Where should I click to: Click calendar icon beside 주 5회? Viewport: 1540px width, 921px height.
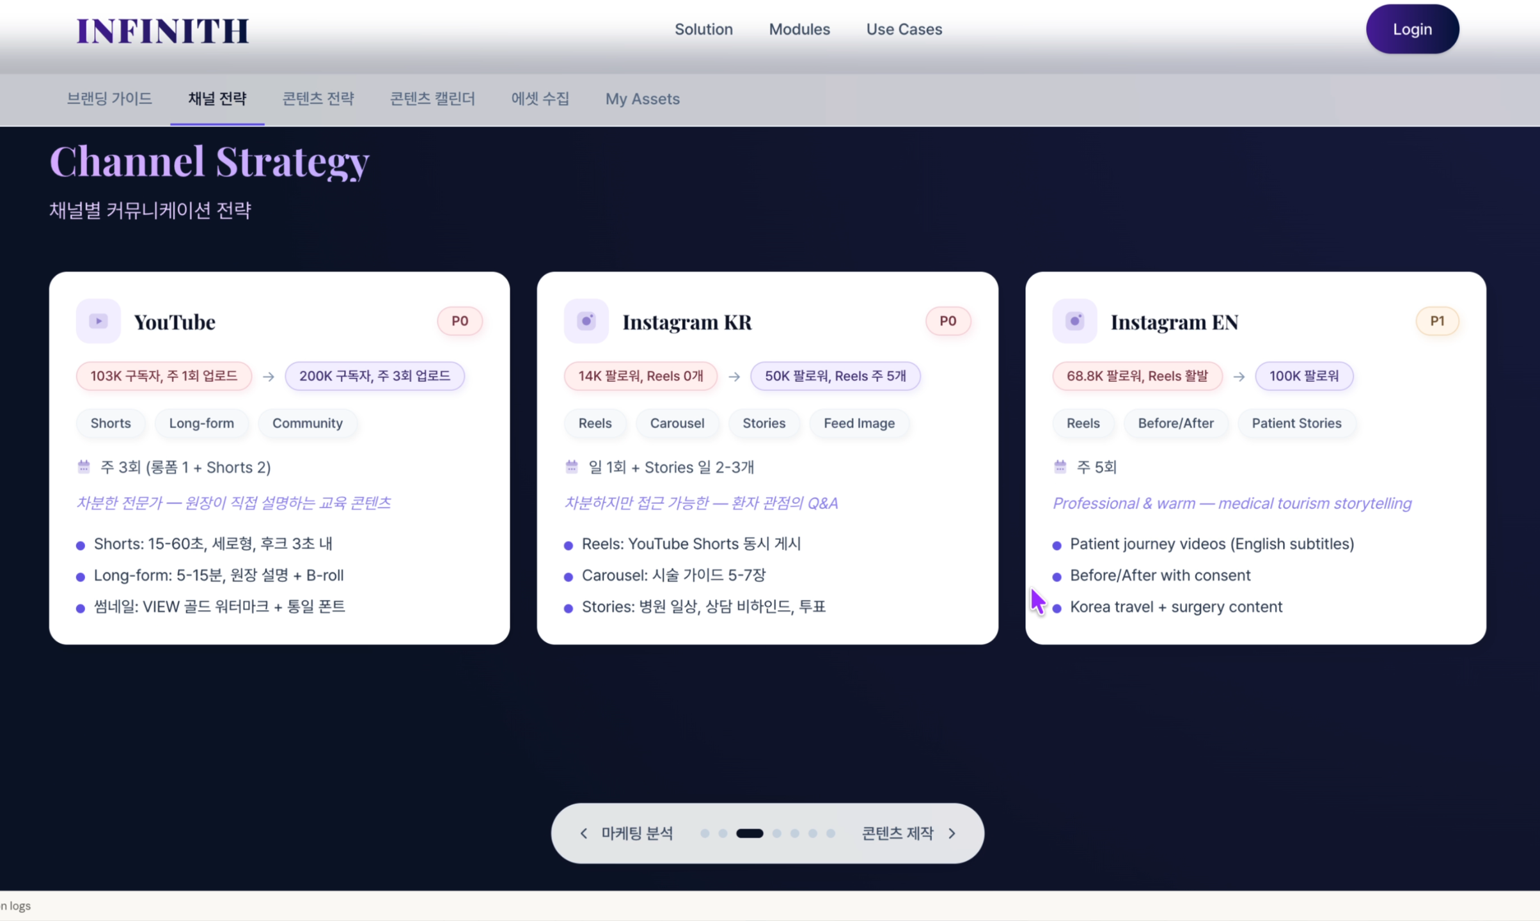(x=1060, y=466)
